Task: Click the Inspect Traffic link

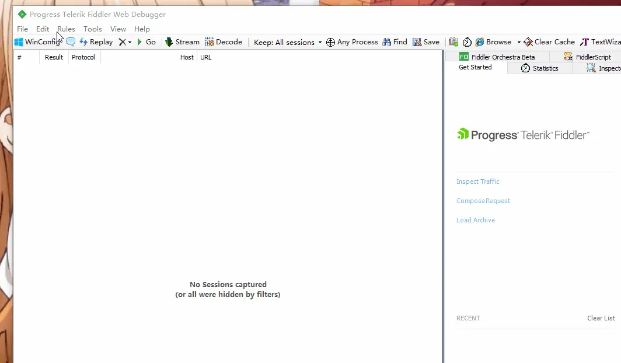Action: 477,182
